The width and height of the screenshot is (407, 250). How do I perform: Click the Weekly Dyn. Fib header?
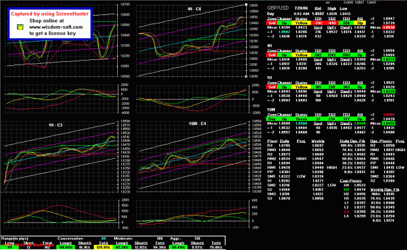point(384,189)
